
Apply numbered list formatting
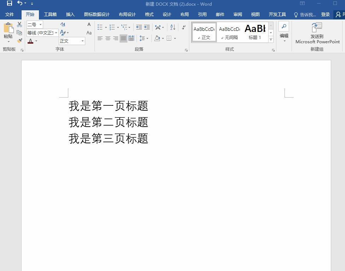pyautogui.click(x=112, y=27)
